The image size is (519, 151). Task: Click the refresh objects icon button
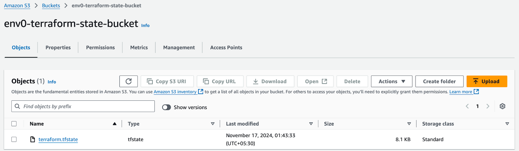coord(128,81)
